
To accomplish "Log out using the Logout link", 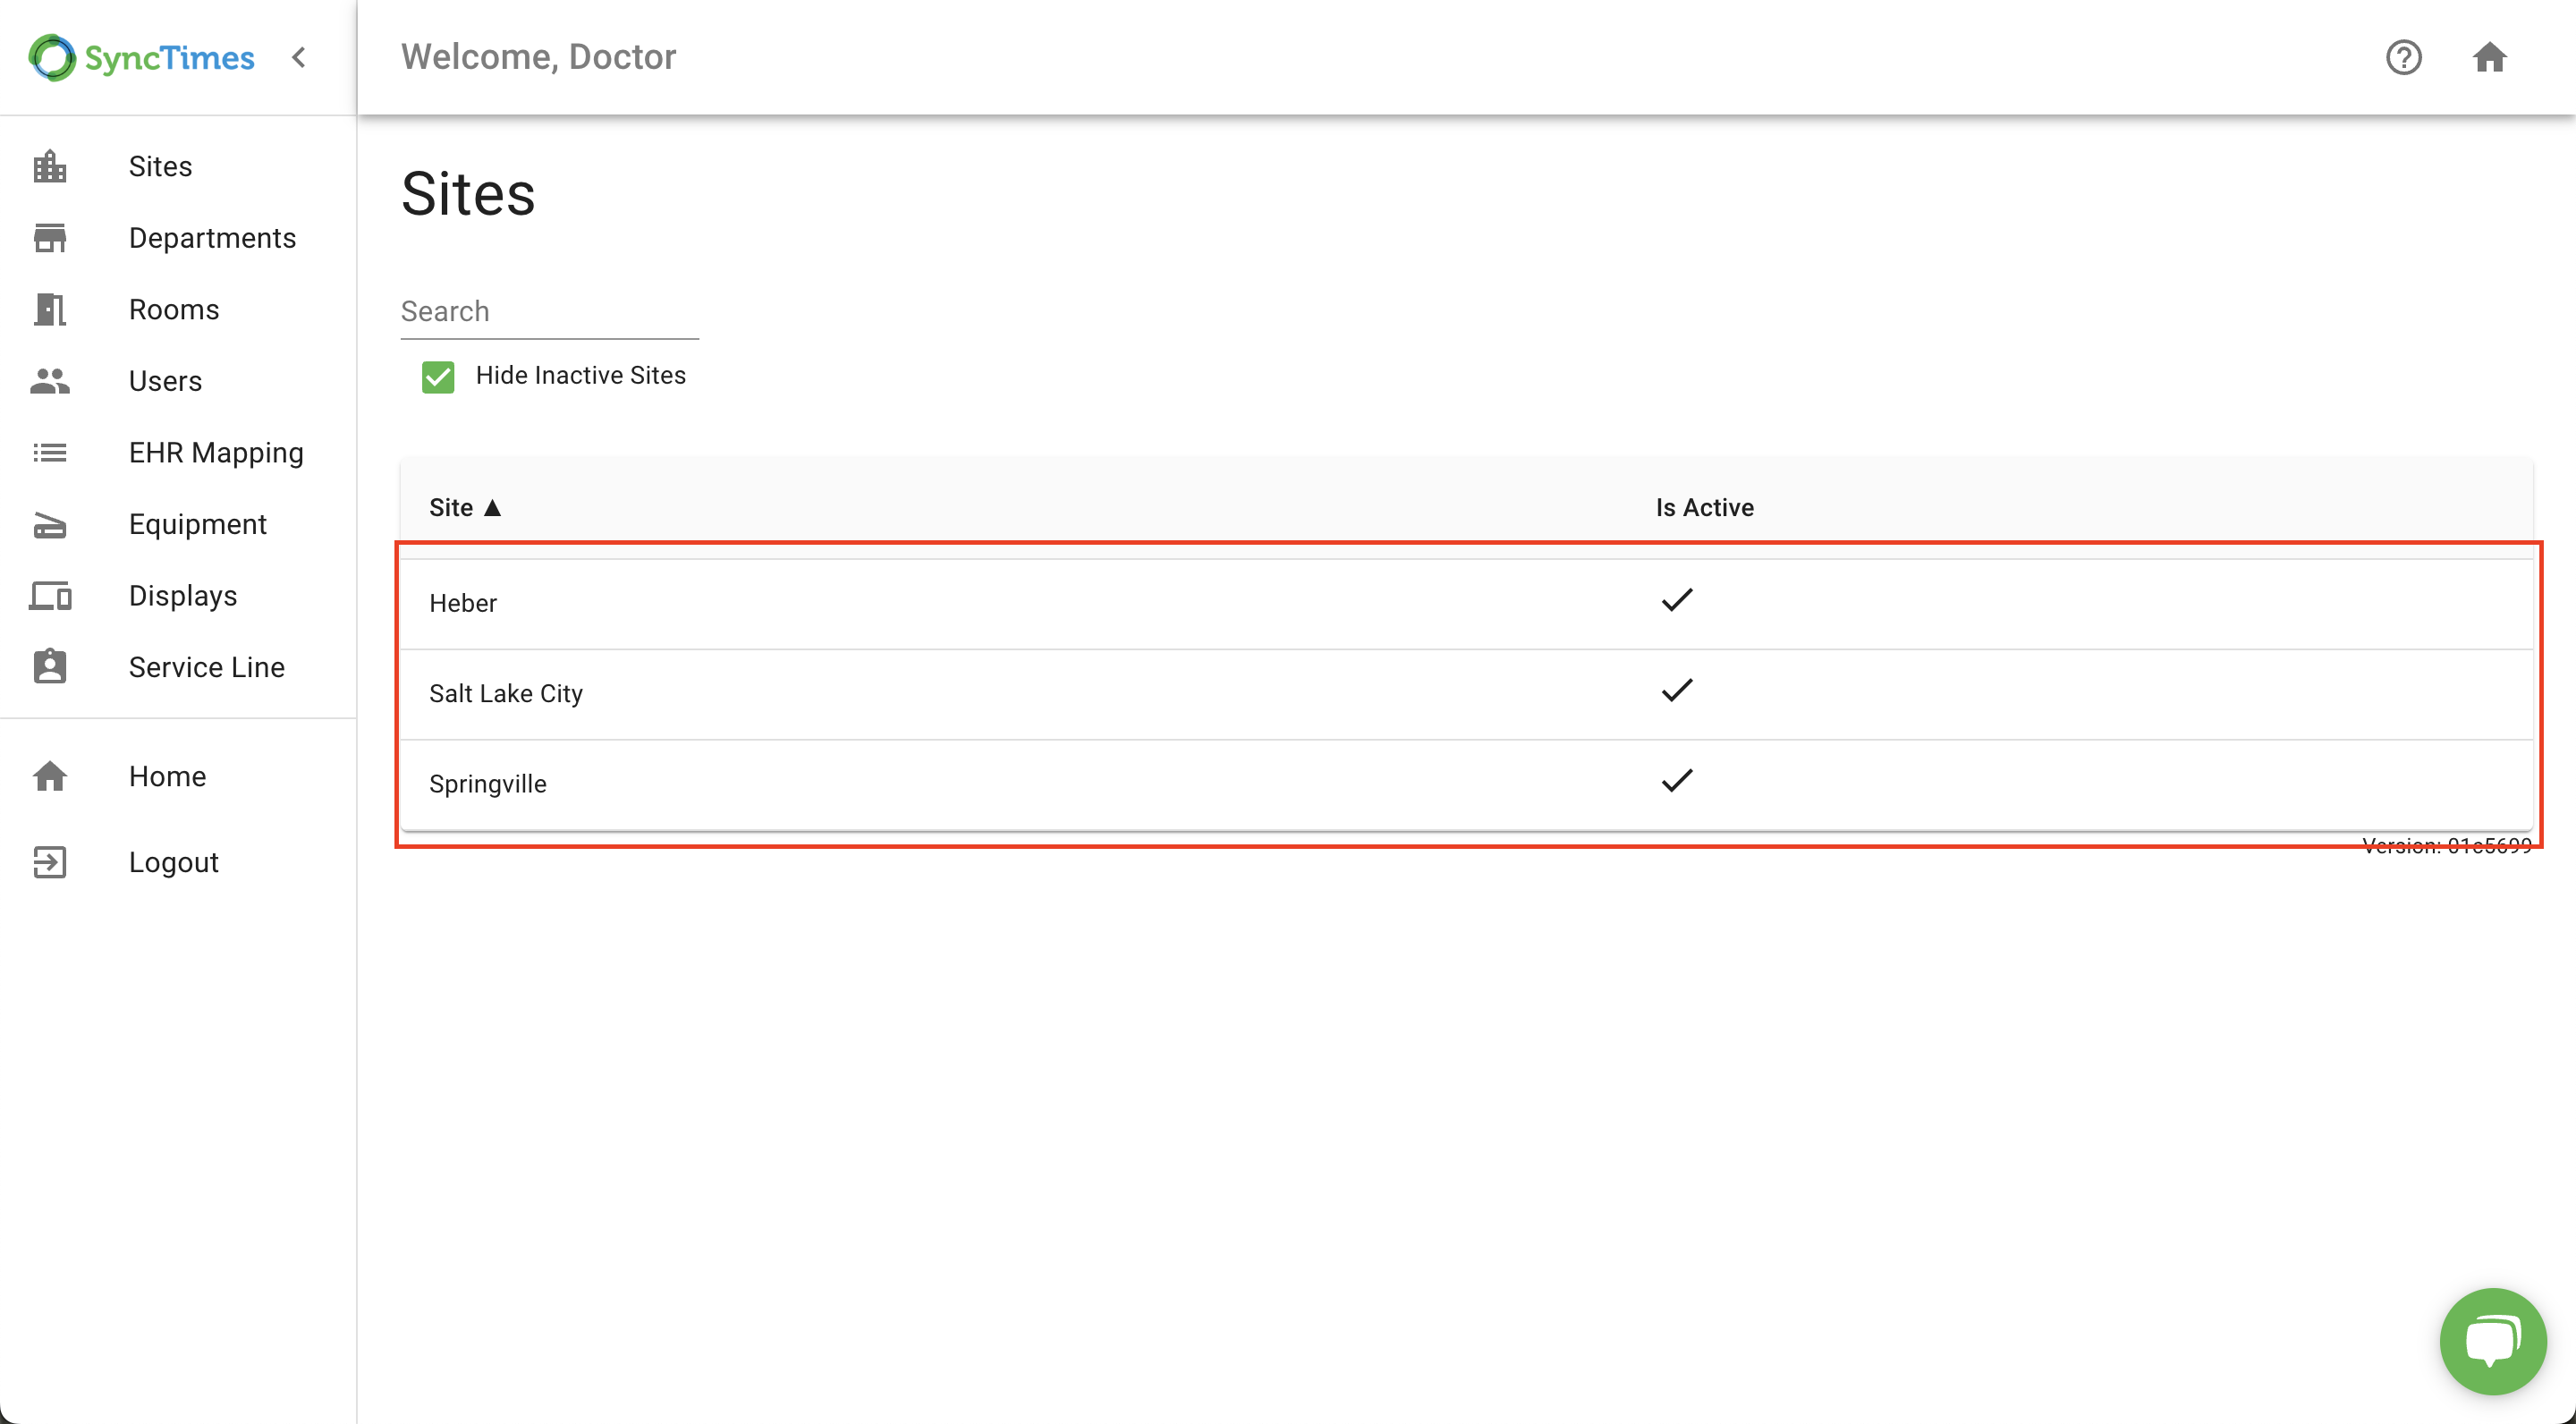I will (174, 862).
